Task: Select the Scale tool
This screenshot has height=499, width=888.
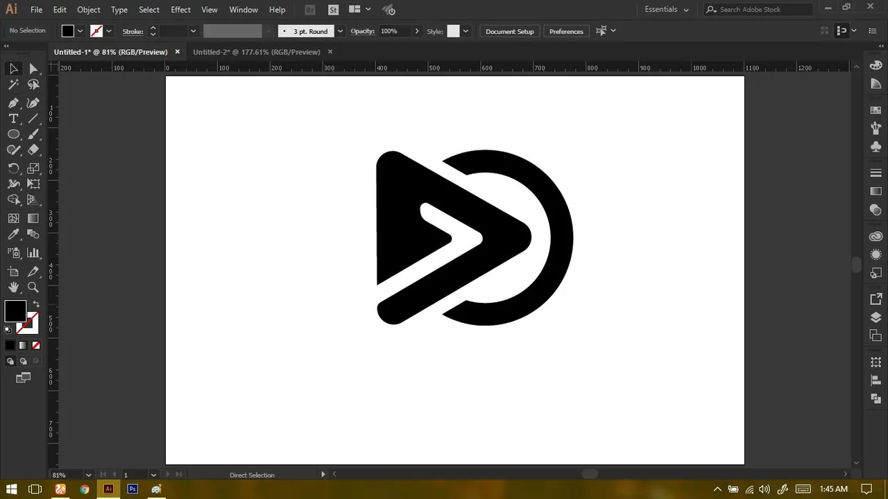Action: coord(33,168)
